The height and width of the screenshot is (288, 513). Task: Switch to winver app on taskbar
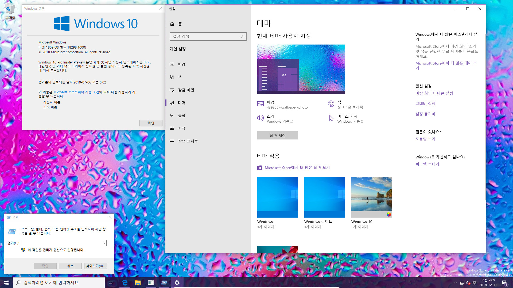(x=151, y=283)
